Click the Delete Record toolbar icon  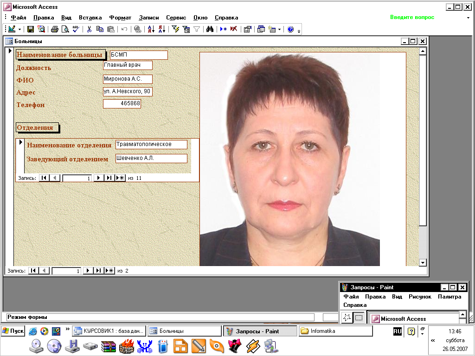click(x=234, y=29)
